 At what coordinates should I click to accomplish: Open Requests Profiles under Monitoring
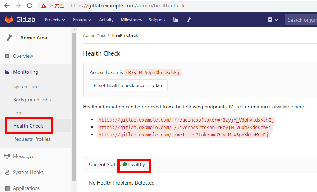32,139
